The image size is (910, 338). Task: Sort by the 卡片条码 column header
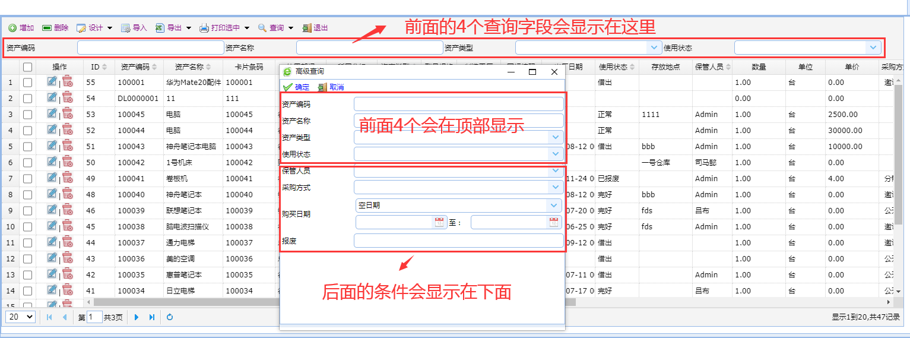click(x=248, y=67)
